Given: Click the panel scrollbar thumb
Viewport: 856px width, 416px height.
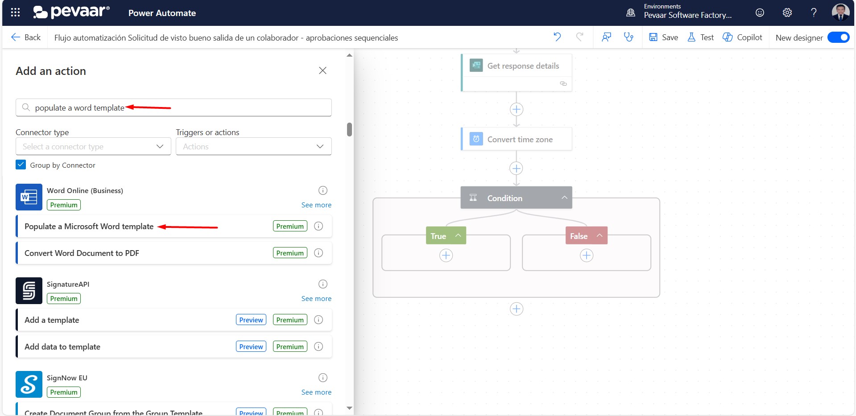Looking at the screenshot, I should pos(349,129).
